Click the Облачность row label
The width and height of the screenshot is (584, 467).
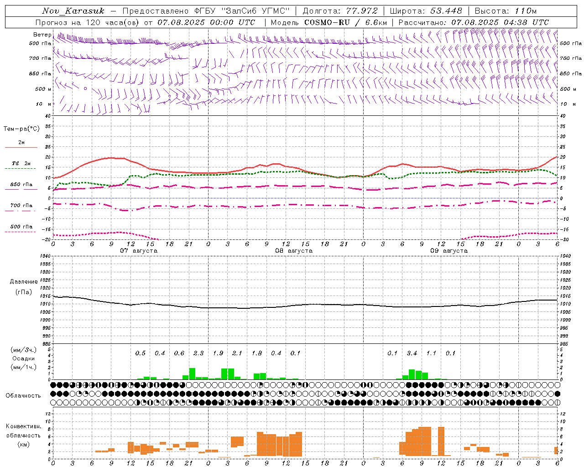click(23, 395)
